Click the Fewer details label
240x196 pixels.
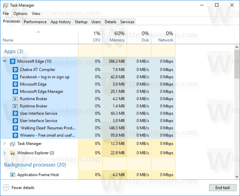[23, 188]
